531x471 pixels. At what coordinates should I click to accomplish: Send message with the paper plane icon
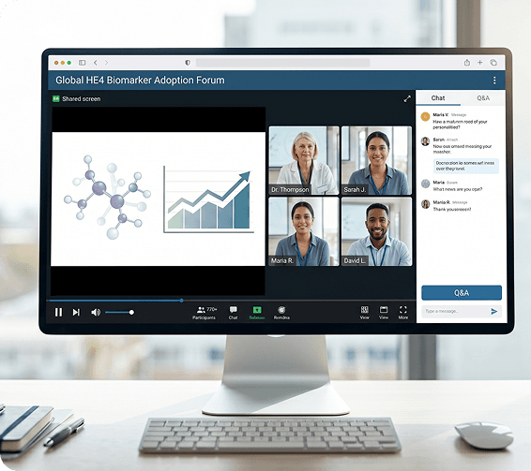[494, 311]
